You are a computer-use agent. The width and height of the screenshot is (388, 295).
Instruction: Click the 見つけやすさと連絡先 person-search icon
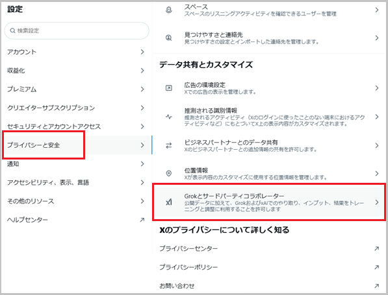click(169, 38)
